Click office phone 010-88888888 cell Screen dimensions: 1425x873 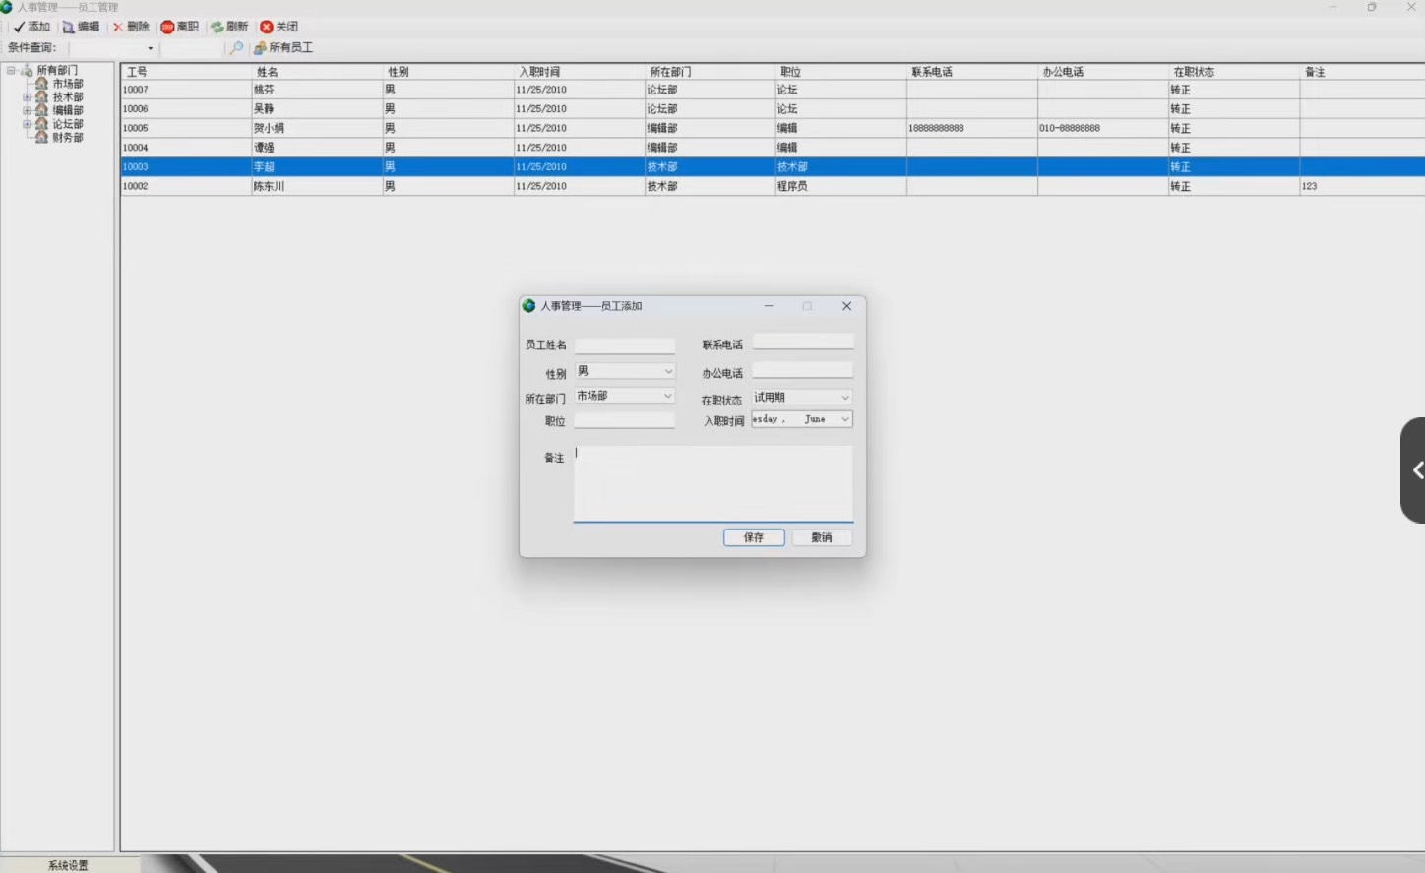[1102, 128]
